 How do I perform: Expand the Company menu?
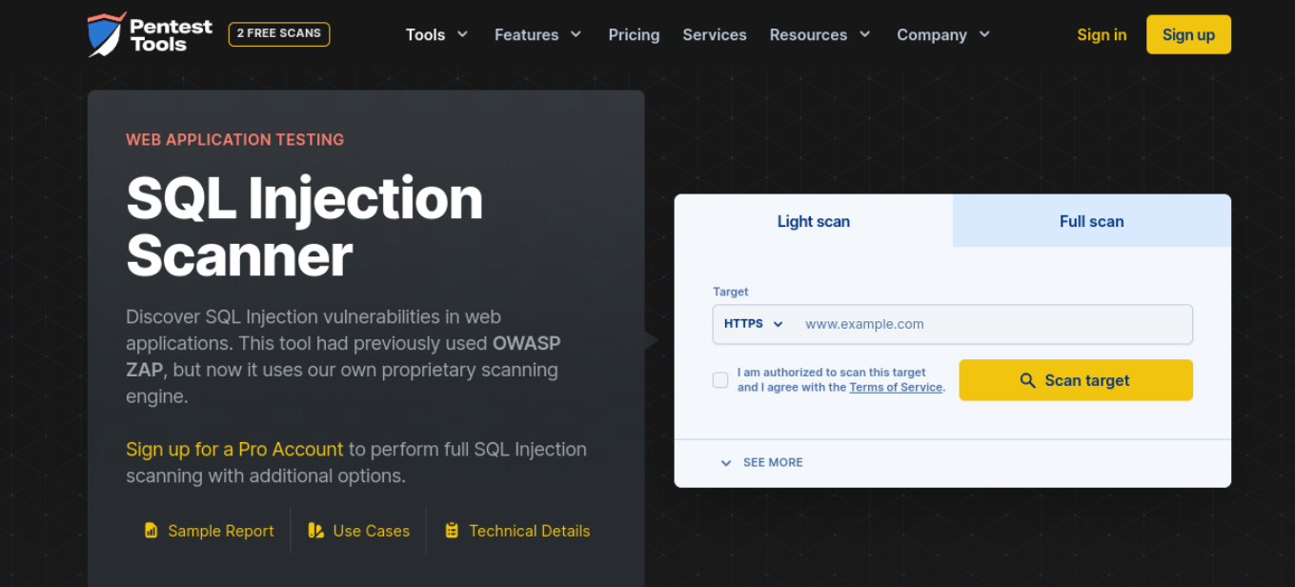(x=942, y=34)
